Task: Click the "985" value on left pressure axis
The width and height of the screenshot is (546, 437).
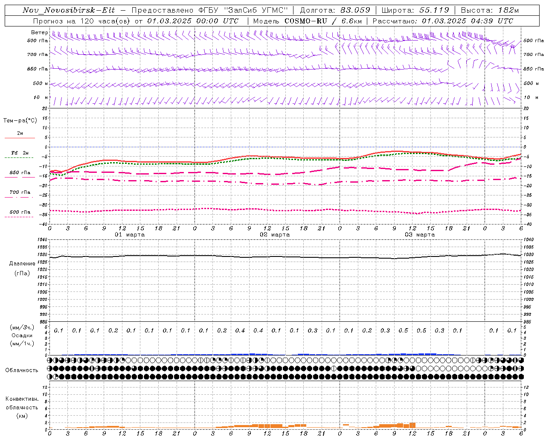Action: tap(43, 322)
